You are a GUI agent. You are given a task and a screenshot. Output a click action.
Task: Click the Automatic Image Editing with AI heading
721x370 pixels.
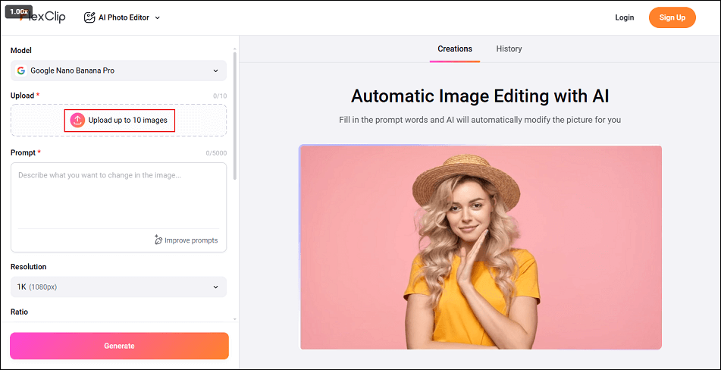point(480,96)
